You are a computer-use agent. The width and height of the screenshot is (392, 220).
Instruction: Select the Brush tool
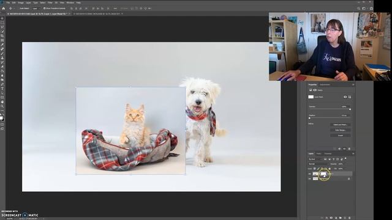coord(2,53)
